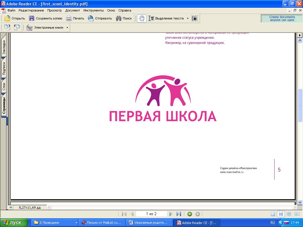Expand the Электронные книги dropdown arrow

(x=67, y=27)
